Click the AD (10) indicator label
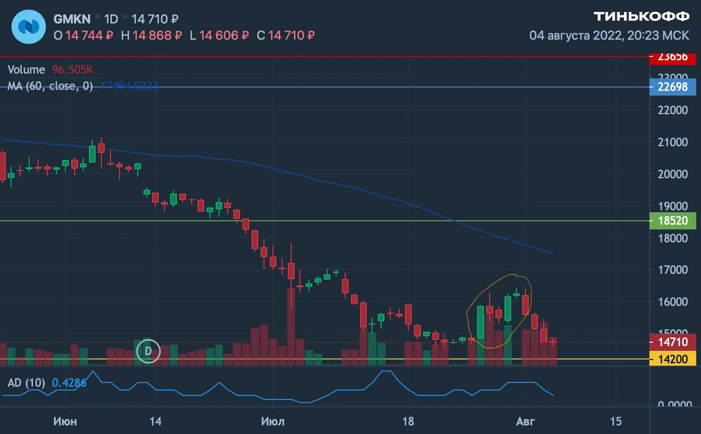Image resolution: width=701 pixels, height=434 pixels. (x=26, y=383)
